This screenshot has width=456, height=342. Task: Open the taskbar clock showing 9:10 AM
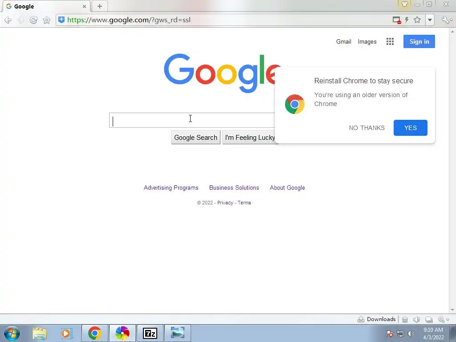tap(433, 334)
